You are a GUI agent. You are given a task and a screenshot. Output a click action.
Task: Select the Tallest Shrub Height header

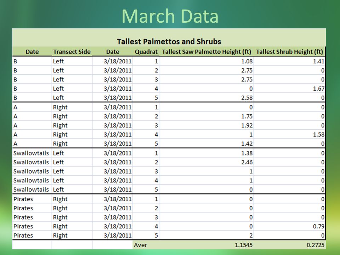click(x=289, y=52)
